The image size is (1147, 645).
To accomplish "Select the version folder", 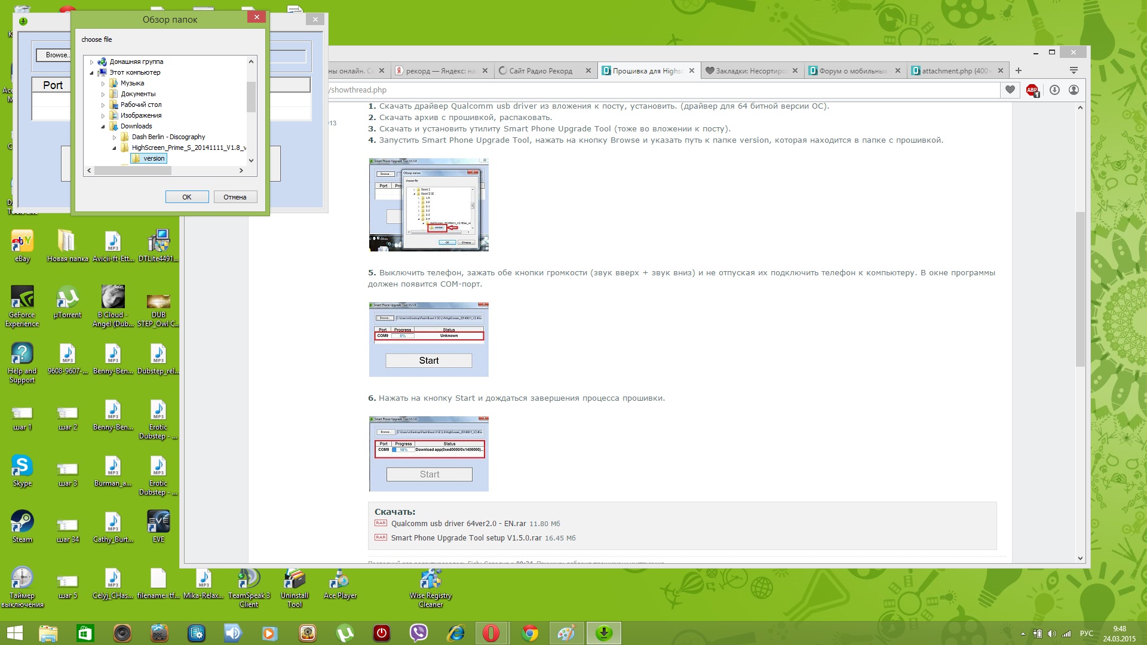I will (x=154, y=159).
